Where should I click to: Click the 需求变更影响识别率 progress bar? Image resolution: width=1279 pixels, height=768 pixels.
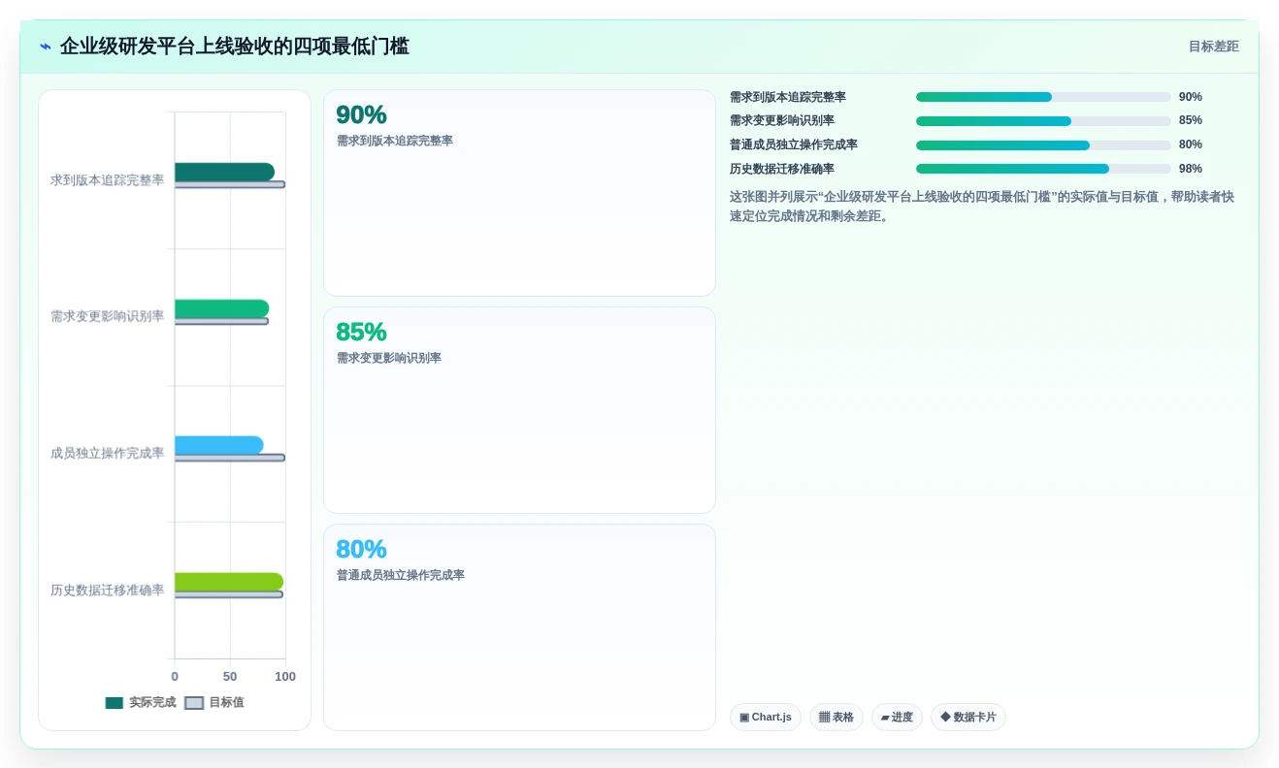pyautogui.click(x=1043, y=121)
